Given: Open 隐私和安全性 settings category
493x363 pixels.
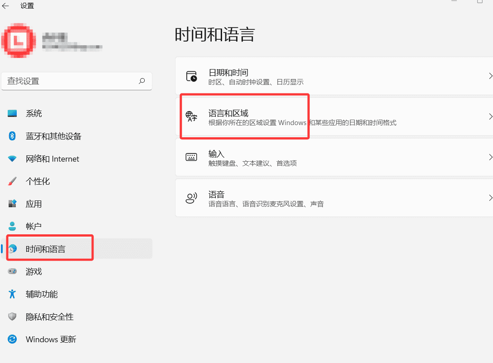Looking at the screenshot, I should pos(77,316).
